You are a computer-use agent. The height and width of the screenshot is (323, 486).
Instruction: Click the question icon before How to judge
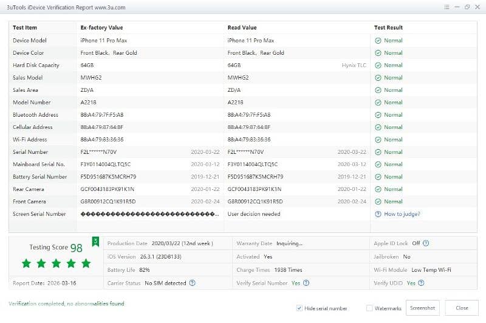[x=378, y=214]
